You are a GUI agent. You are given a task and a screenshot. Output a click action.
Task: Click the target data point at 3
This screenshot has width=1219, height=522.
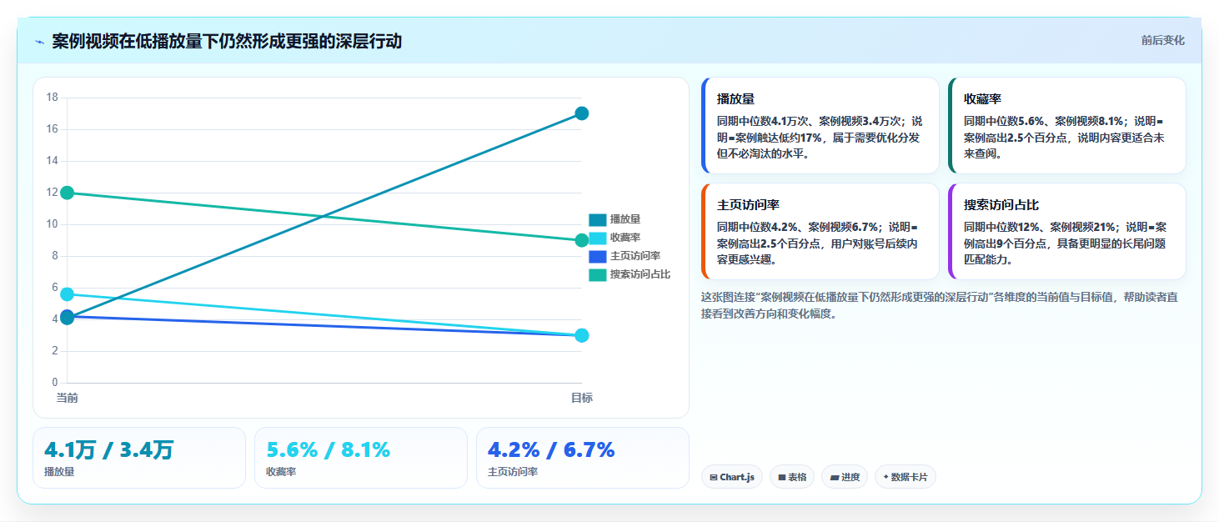click(582, 335)
